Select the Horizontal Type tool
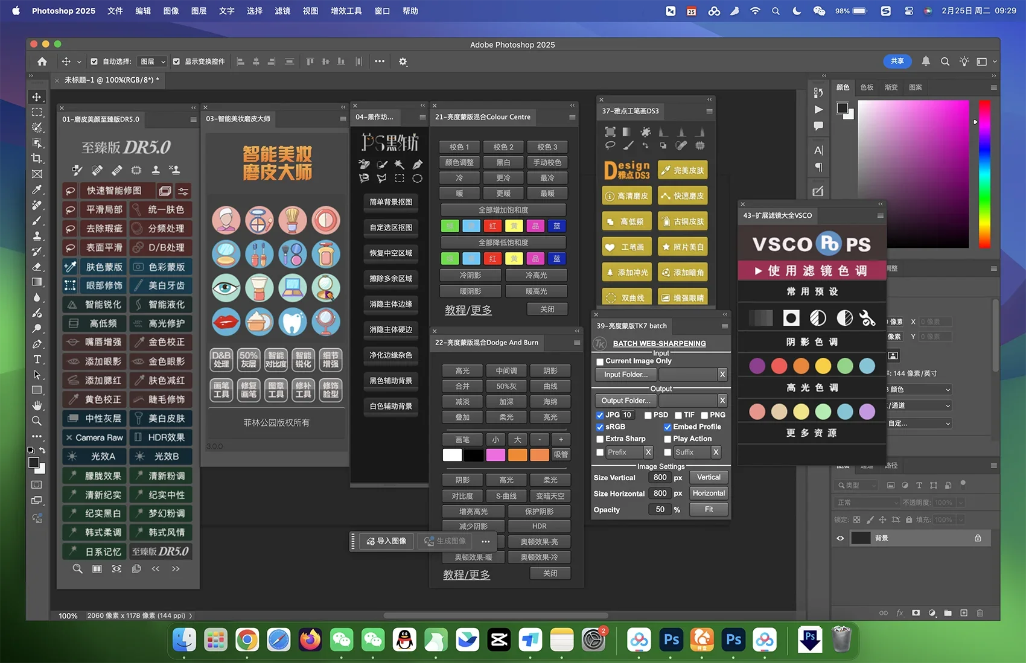 [x=37, y=360]
